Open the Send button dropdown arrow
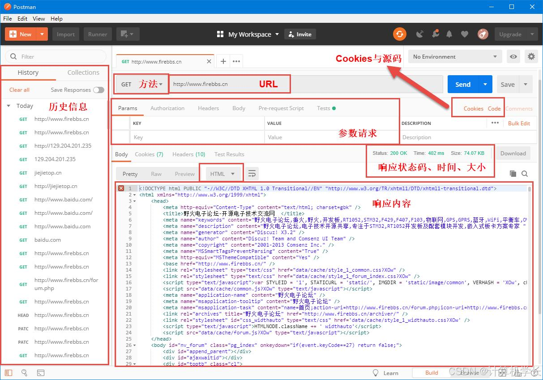This screenshot has width=543, height=380. (x=485, y=84)
